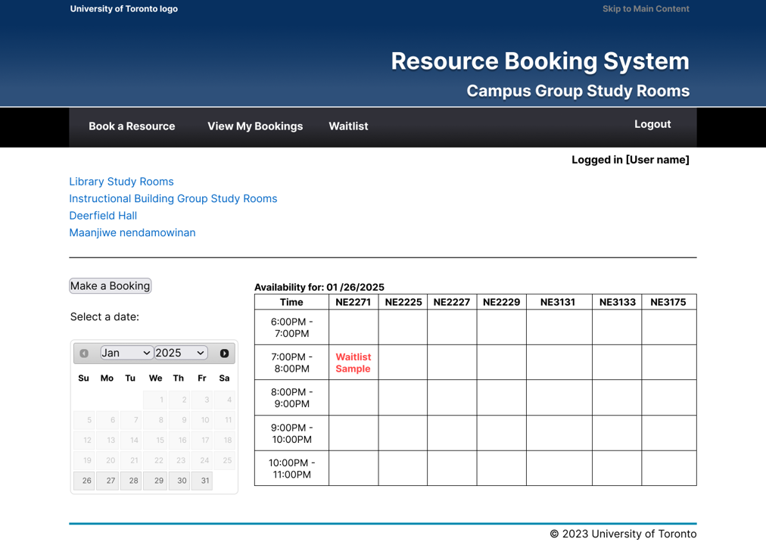The width and height of the screenshot is (766, 545).
Task: Open Library Study Rooms link
Action: pos(121,182)
